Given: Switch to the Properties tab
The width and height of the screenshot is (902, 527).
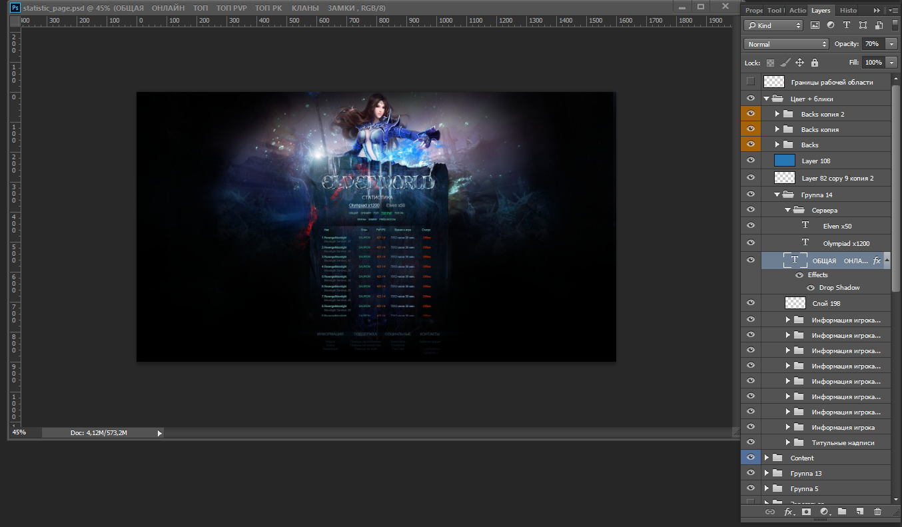Looking at the screenshot, I should (753, 11).
